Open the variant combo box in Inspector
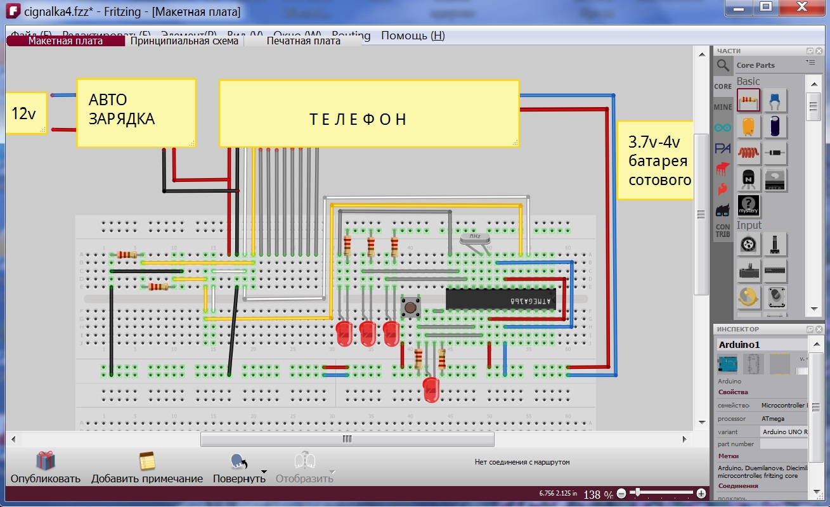Viewport: 830px width, 507px height. [784, 432]
